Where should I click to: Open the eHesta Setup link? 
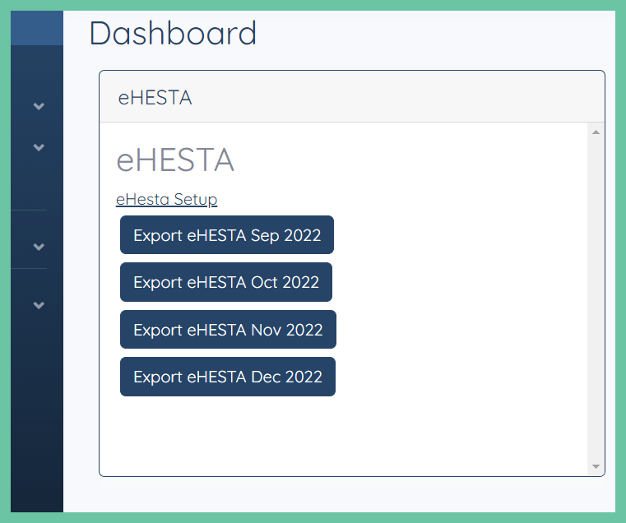166,199
